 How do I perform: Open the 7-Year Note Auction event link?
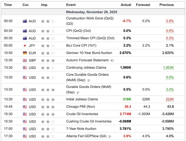[x=81, y=129]
